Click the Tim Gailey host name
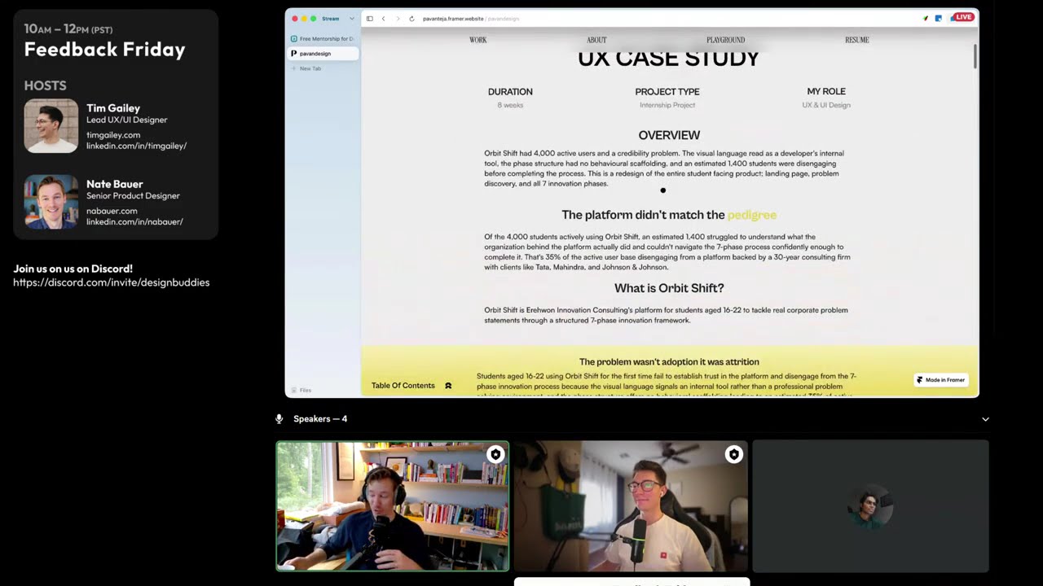The image size is (1043, 586). (x=113, y=108)
